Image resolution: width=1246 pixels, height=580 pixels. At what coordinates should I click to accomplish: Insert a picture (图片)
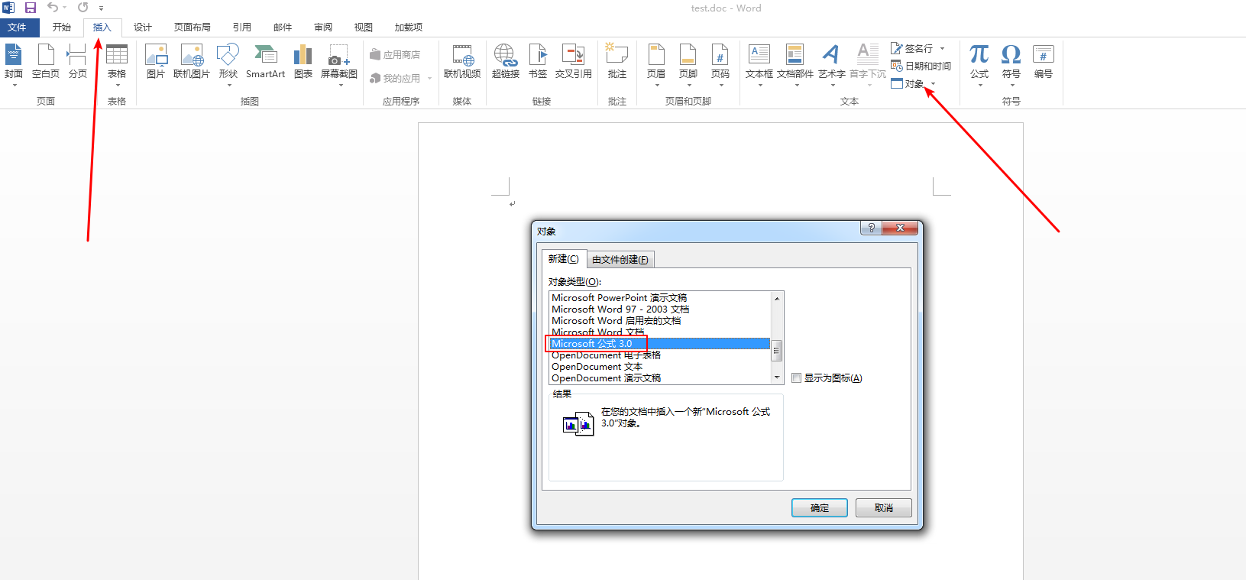[x=156, y=62]
